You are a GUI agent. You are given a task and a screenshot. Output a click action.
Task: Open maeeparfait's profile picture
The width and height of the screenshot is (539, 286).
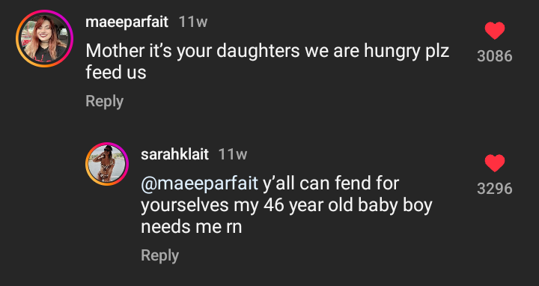coord(44,38)
